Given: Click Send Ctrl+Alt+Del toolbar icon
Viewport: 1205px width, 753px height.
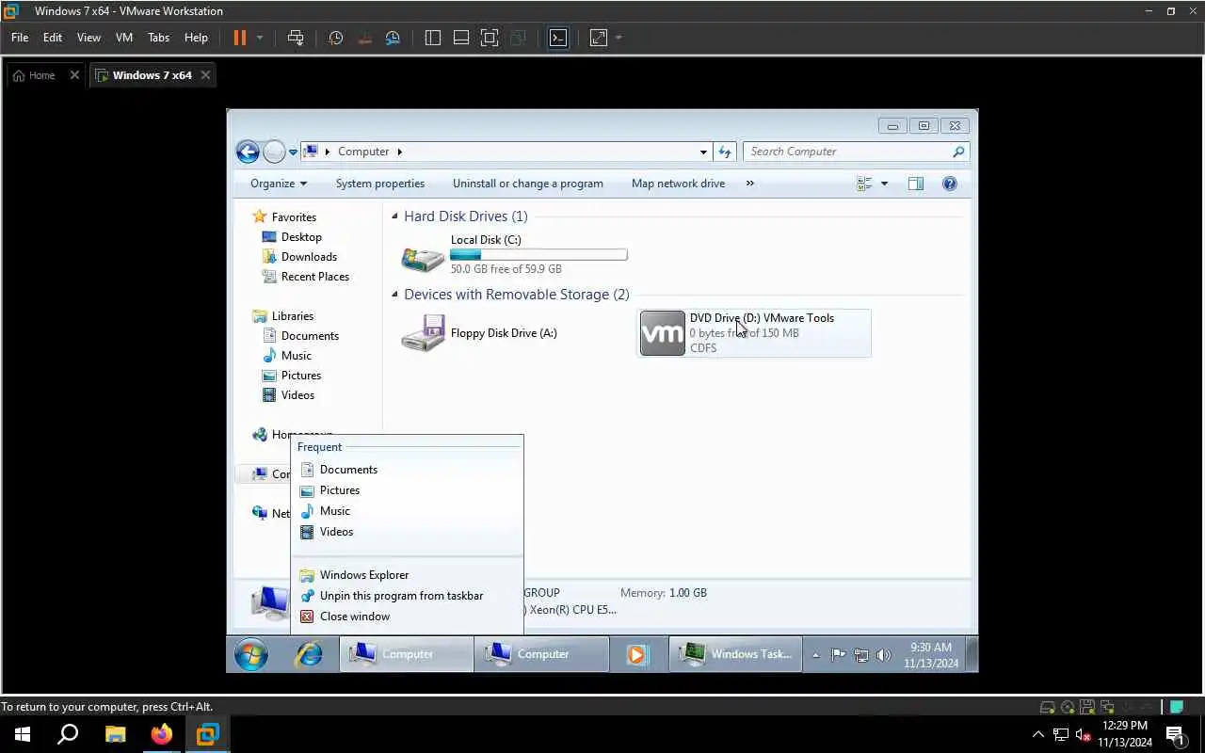Looking at the screenshot, I should pos(296,38).
